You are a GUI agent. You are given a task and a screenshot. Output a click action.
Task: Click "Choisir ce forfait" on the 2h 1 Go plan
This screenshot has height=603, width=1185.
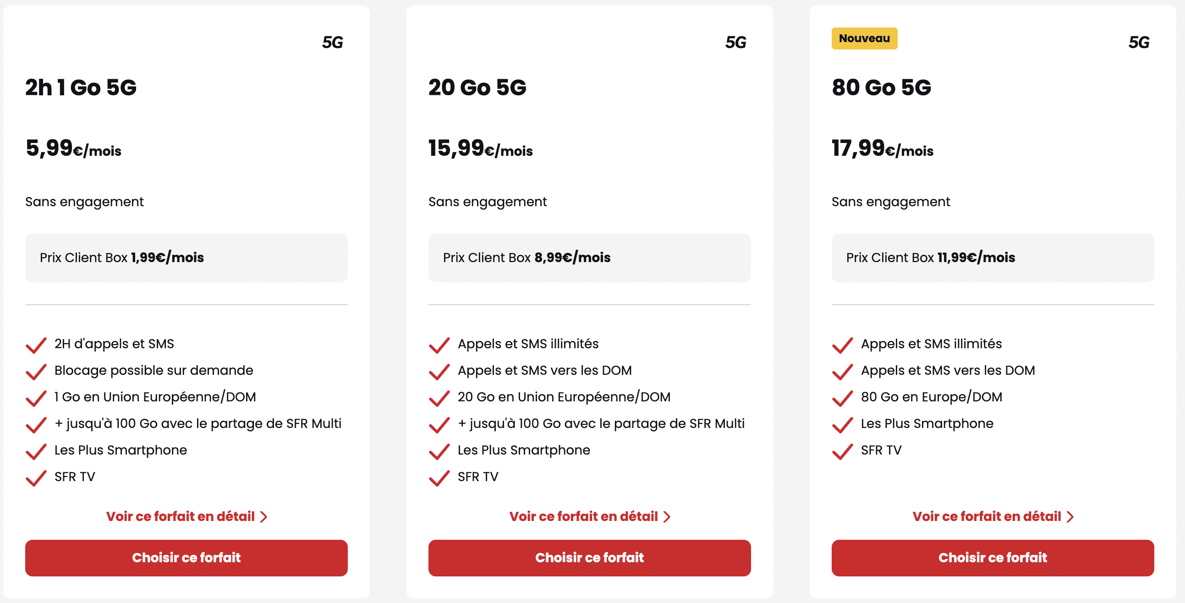coord(187,558)
